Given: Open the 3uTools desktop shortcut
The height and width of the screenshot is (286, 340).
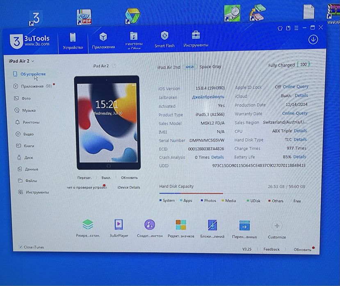Looking at the screenshot, I should point(36,18).
